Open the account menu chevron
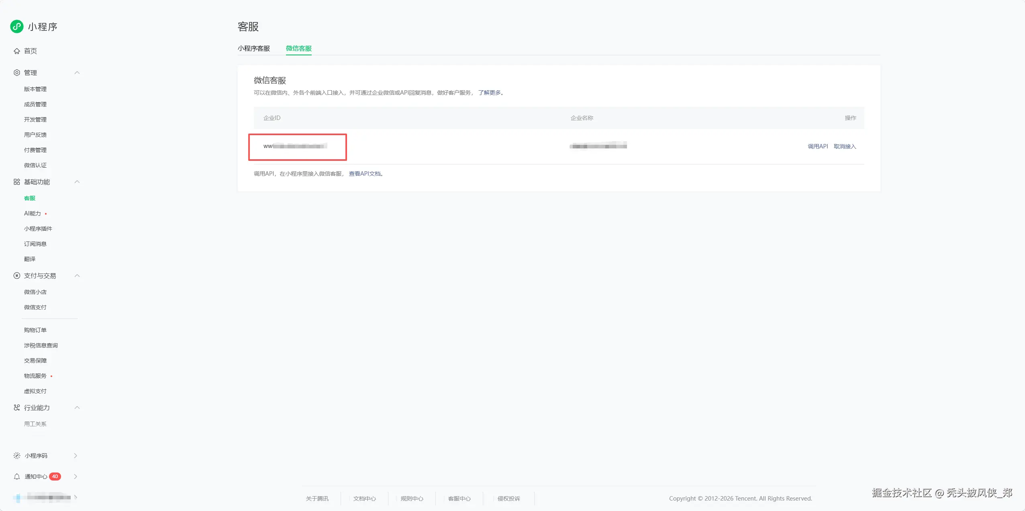 coord(76,497)
